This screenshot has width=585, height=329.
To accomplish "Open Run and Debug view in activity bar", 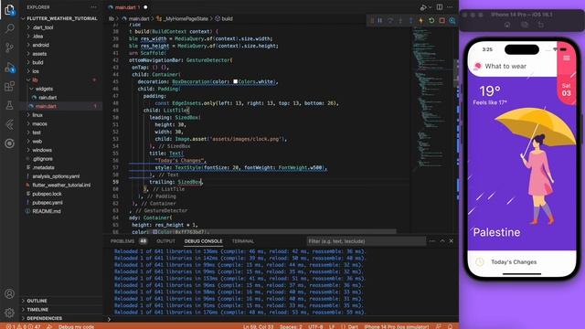I will pyautogui.click(x=9, y=68).
